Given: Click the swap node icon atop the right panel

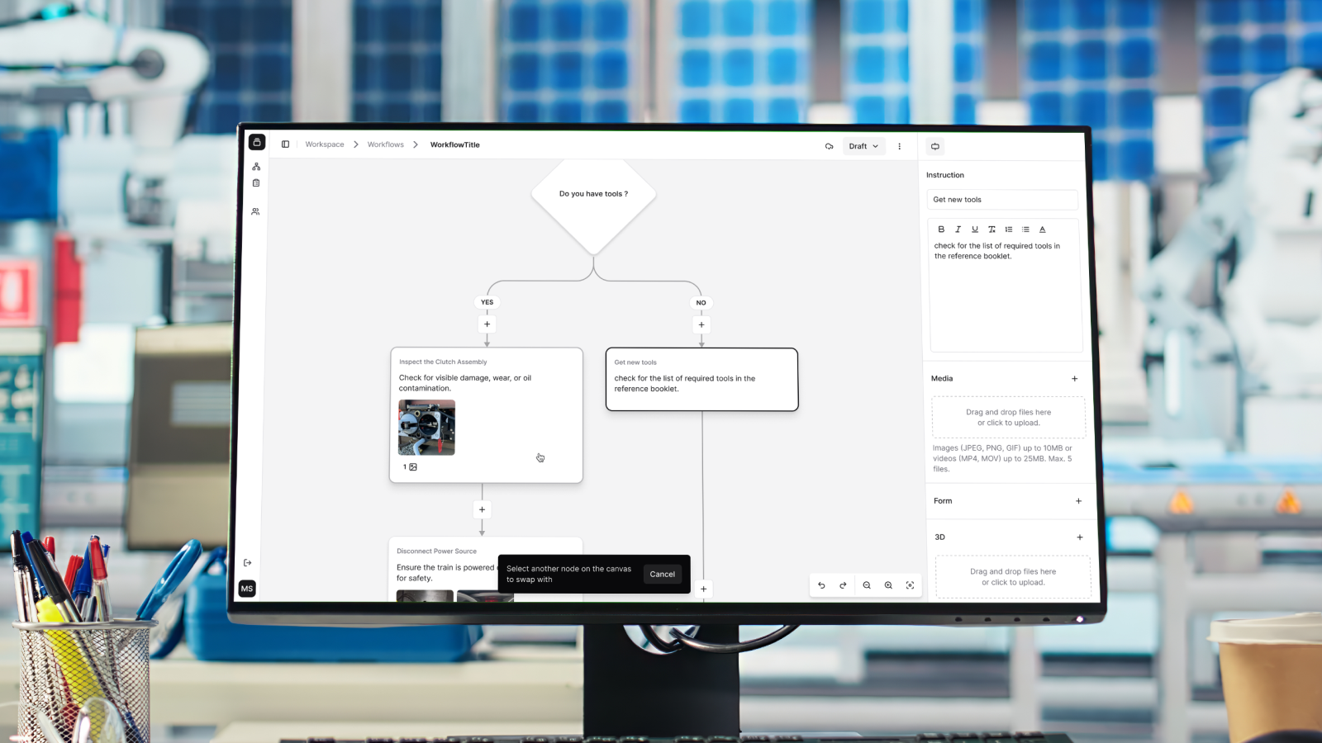Looking at the screenshot, I should (x=934, y=146).
